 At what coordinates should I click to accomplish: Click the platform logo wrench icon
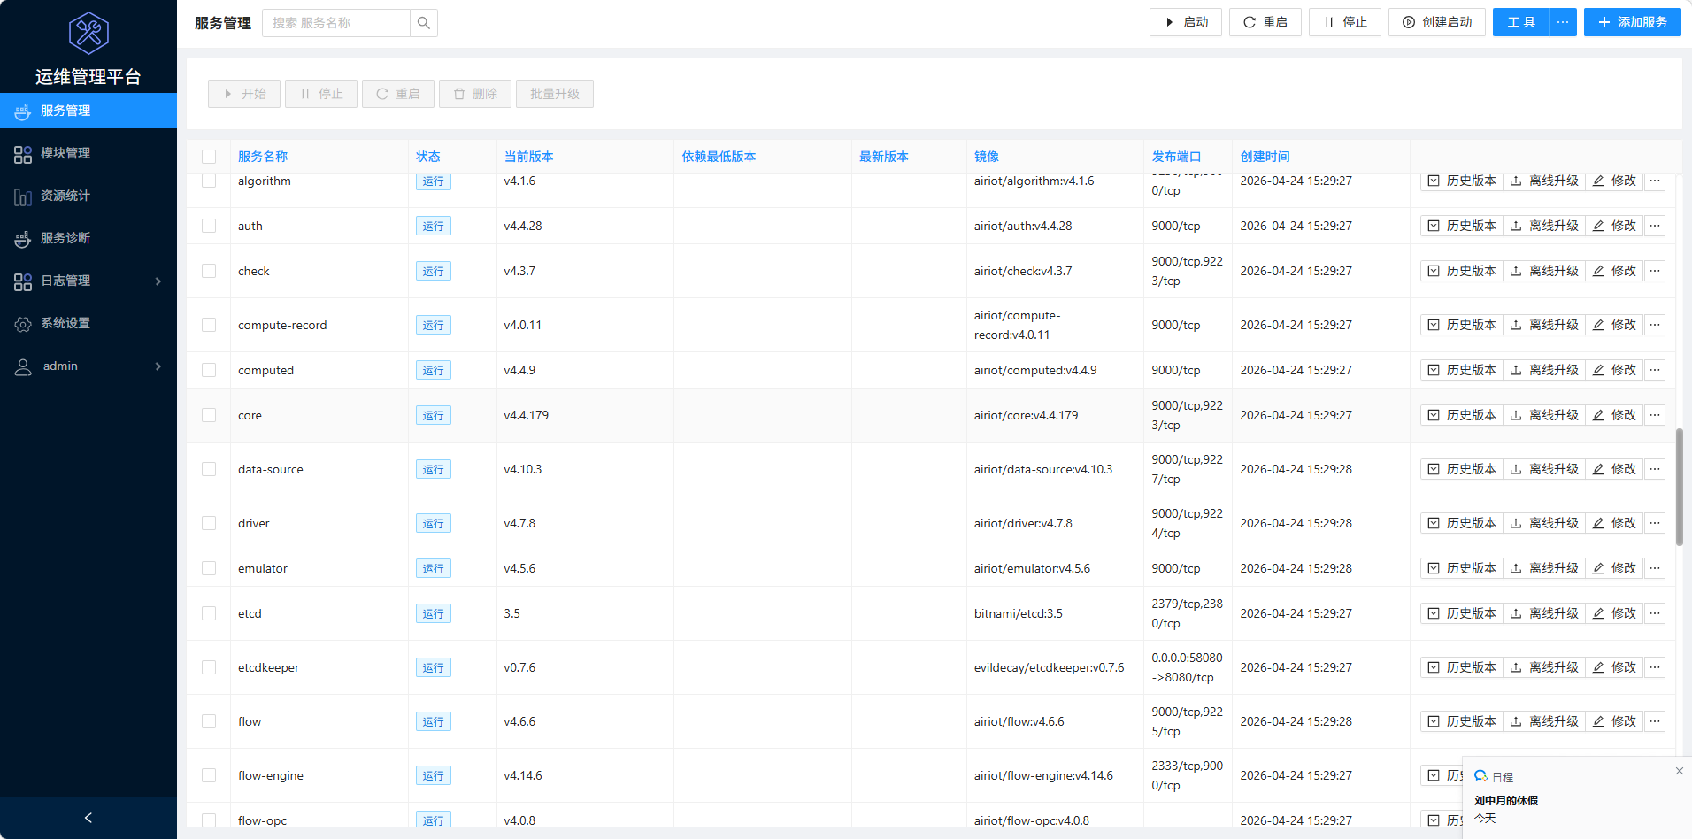pos(88,34)
